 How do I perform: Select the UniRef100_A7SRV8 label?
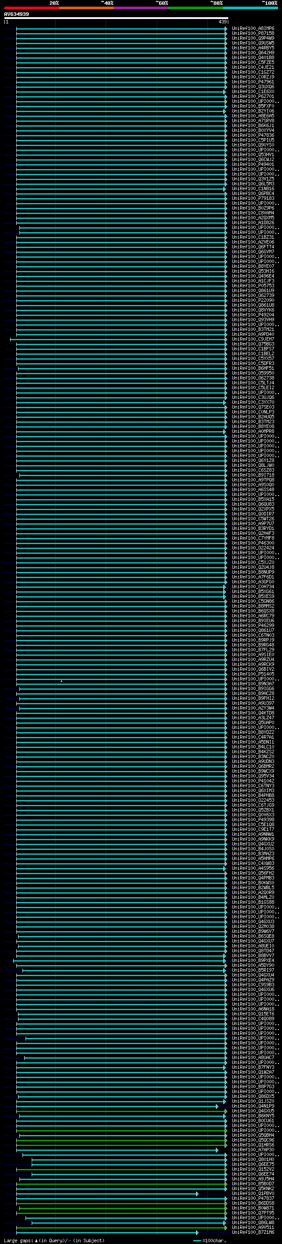[x=252, y=121]
